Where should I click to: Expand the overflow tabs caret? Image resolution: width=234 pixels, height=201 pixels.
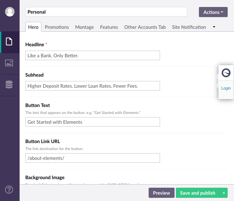214,27
